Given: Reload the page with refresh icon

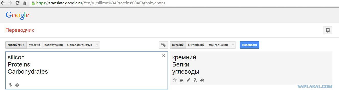Looking at the screenshot, I should (x=18, y=3).
